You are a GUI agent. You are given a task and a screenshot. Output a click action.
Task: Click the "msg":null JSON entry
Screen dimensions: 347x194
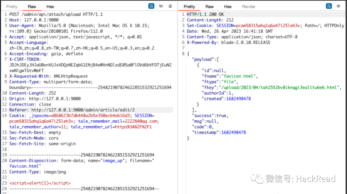(205, 121)
